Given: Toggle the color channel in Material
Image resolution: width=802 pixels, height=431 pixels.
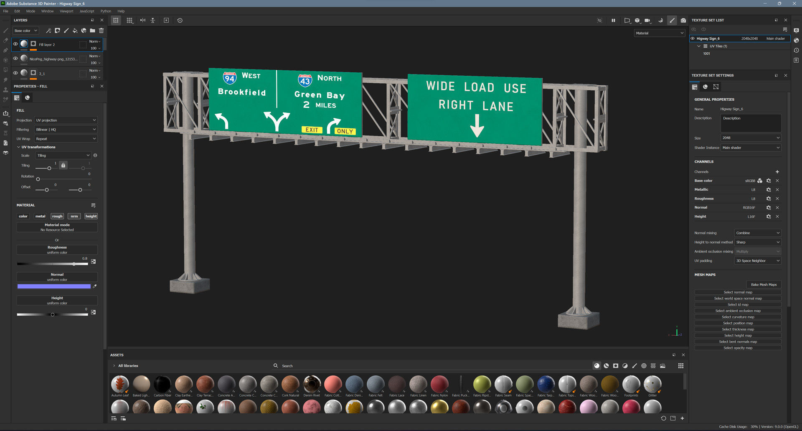Looking at the screenshot, I should [x=23, y=216].
